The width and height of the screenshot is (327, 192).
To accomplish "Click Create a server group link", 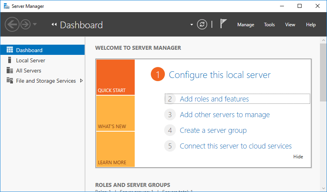I will click(x=213, y=130).
